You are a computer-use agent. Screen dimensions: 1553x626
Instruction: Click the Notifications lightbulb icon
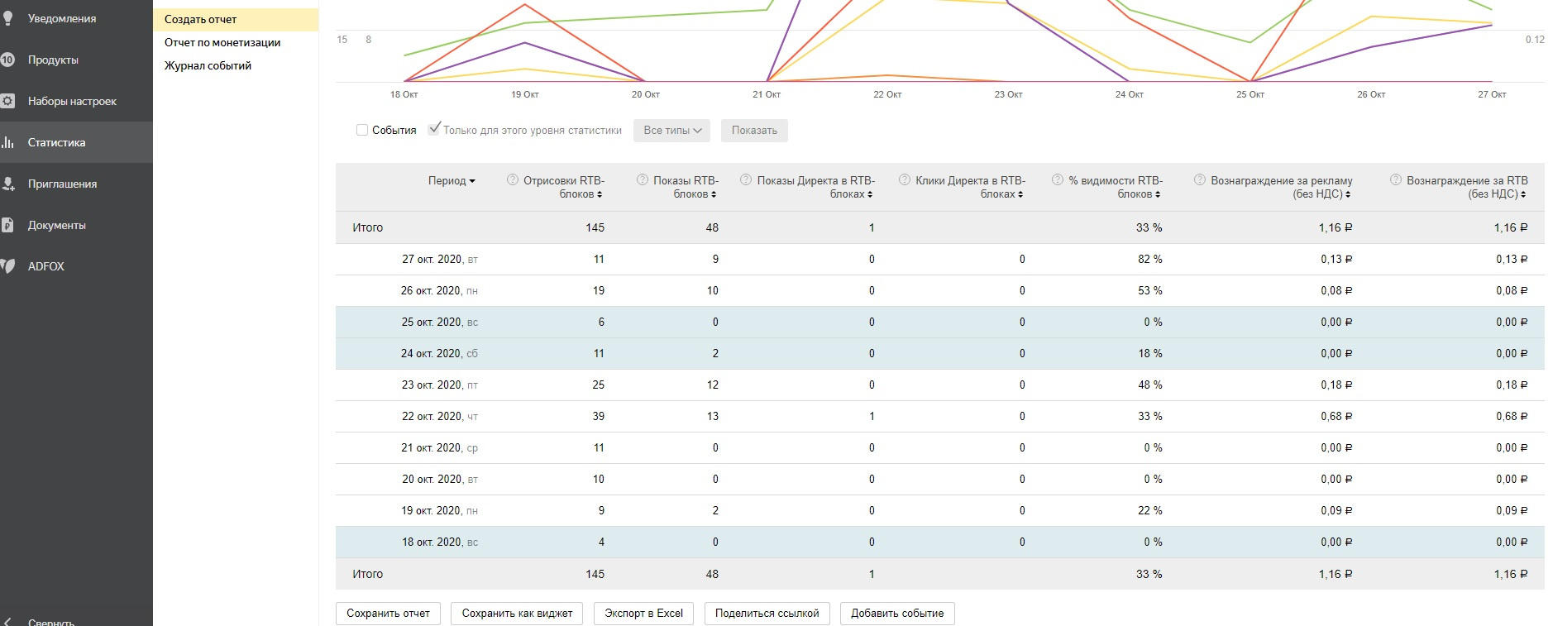point(7,18)
